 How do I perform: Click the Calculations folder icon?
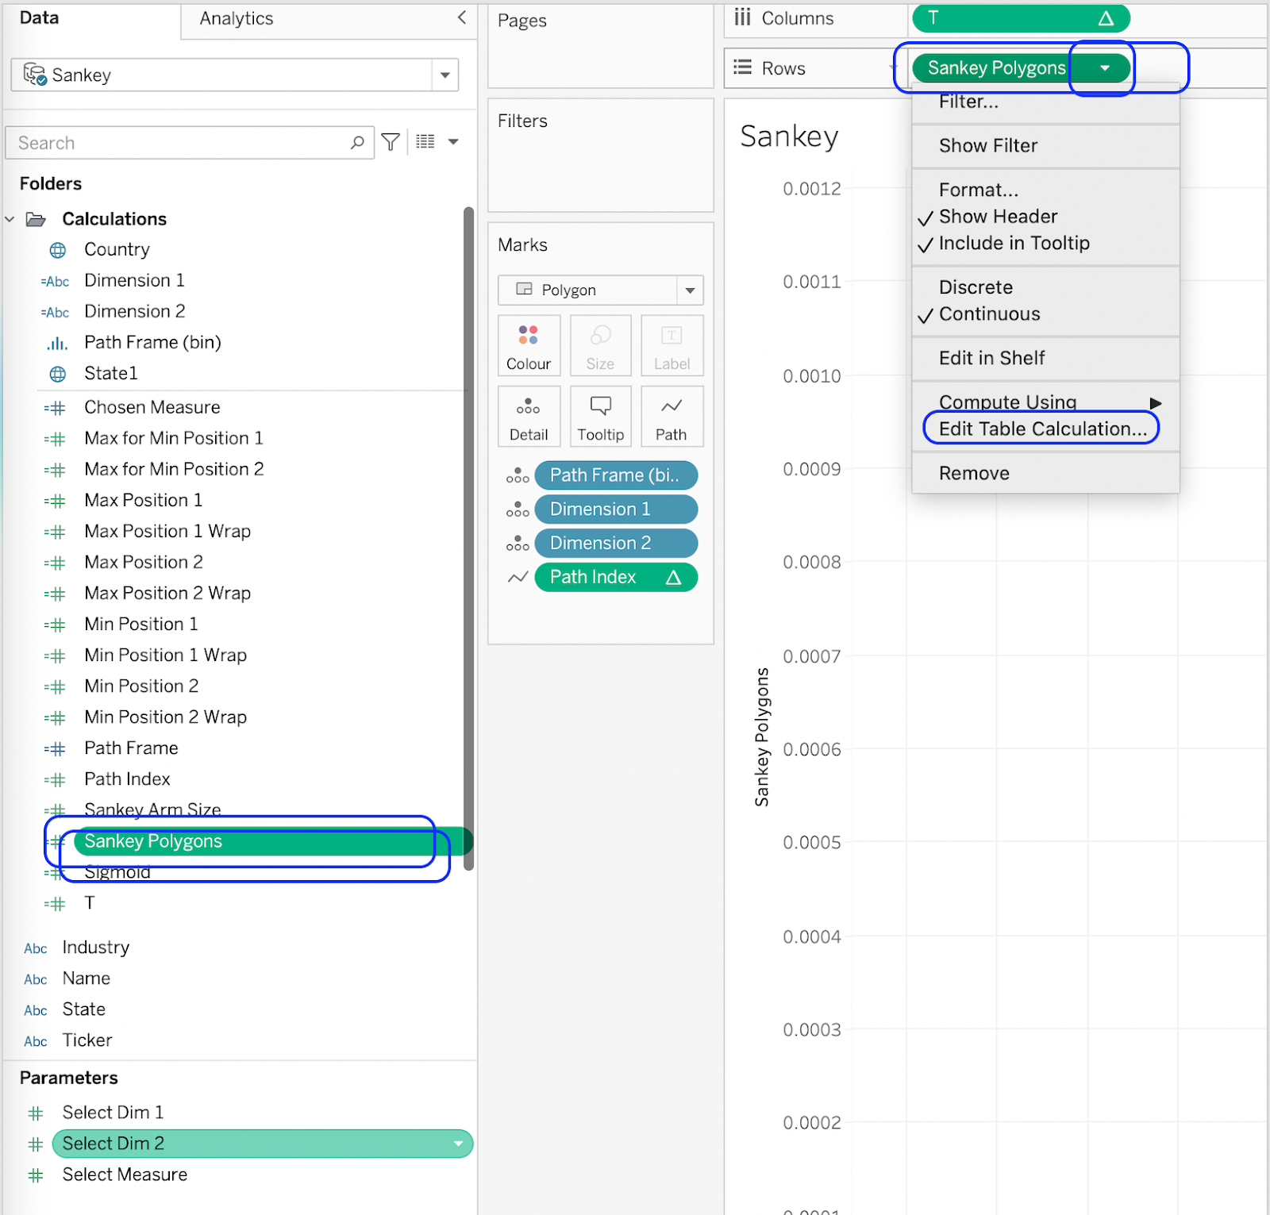(36, 219)
